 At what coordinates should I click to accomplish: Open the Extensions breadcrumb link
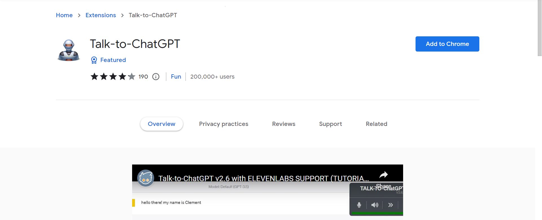pos(101,15)
